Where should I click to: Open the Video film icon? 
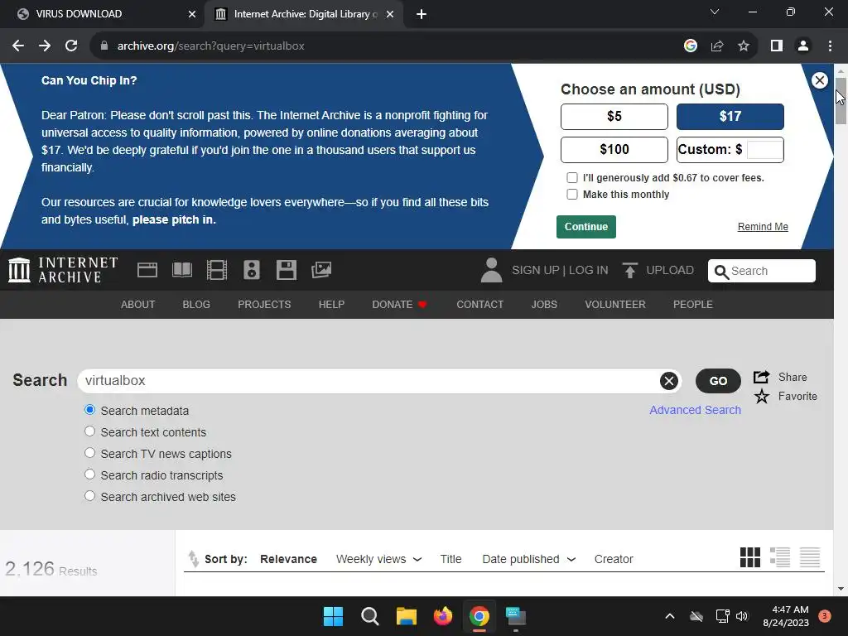coord(217,270)
